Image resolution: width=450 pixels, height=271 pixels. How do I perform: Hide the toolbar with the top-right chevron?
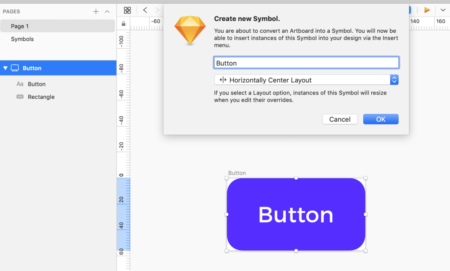pyautogui.click(x=442, y=10)
